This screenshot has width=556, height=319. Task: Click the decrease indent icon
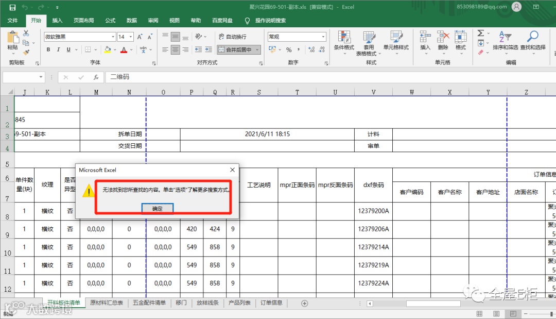coord(199,49)
